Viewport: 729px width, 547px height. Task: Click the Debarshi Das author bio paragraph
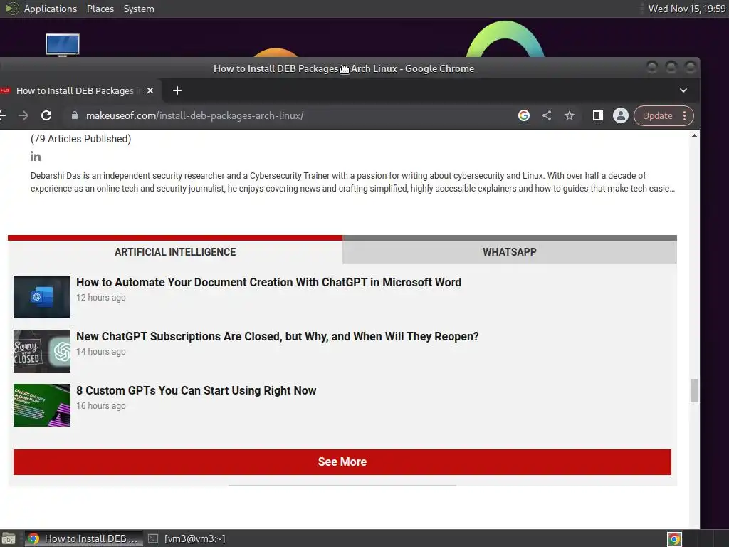353,182
